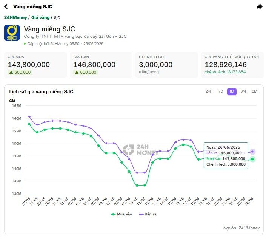The width and height of the screenshot is (266, 237).
Task: Click the Mua vào data point on 26/06
Action: pos(252,159)
